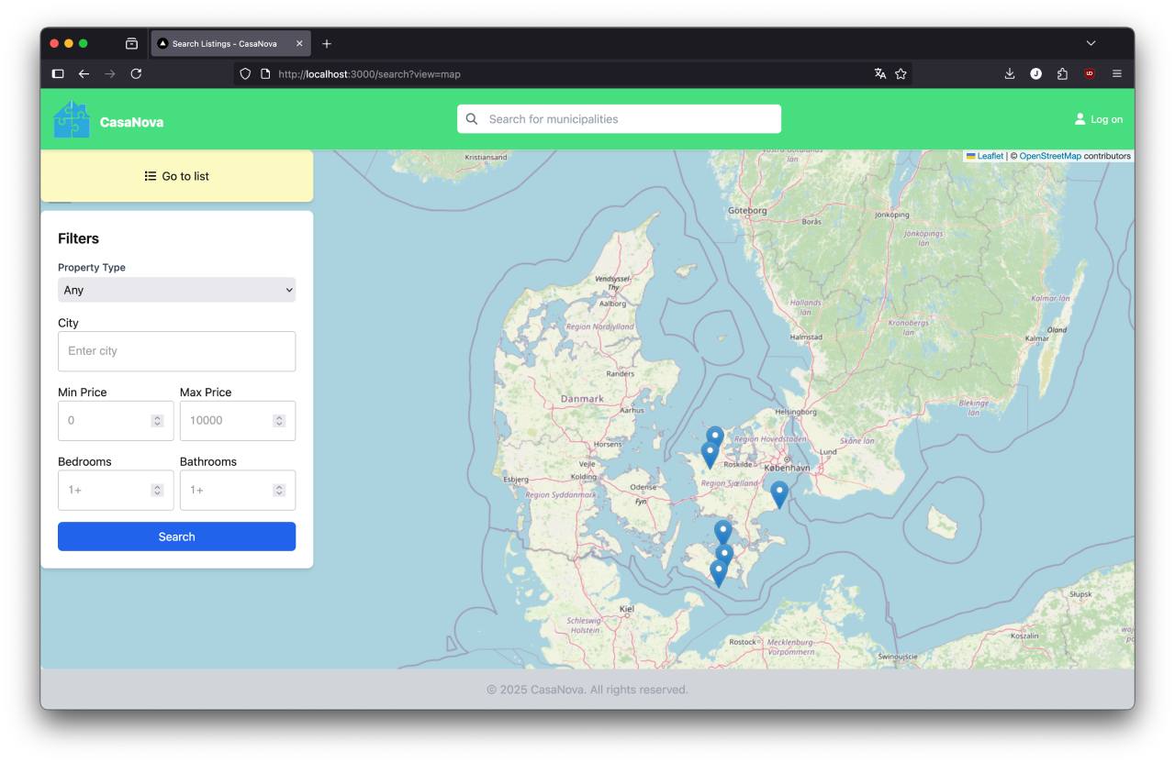This screenshot has width=1175, height=763.
Task: Open the Leaflet attribution link
Action: click(x=990, y=156)
